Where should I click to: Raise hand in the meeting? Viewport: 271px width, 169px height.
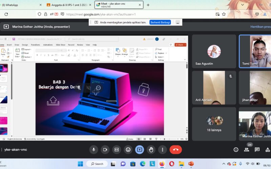click(151, 149)
